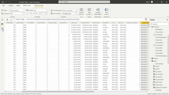Switch to Model view in left sidebar
The width and height of the screenshot is (169, 95).
pos(2,28)
